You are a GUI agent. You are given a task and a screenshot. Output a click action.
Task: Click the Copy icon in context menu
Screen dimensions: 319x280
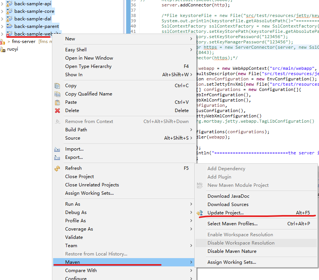[x=57, y=86]
